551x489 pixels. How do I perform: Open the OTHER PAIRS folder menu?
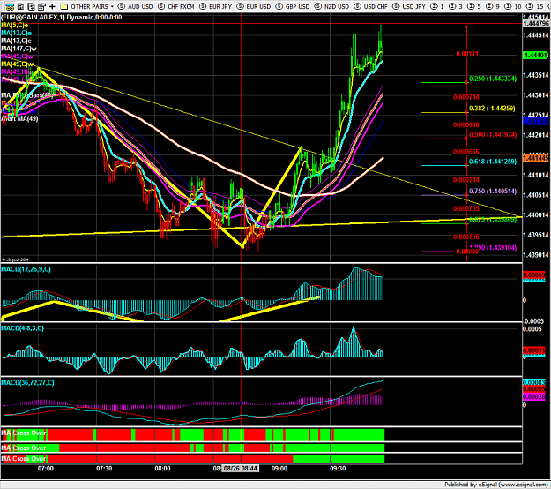tap(89, 6)
